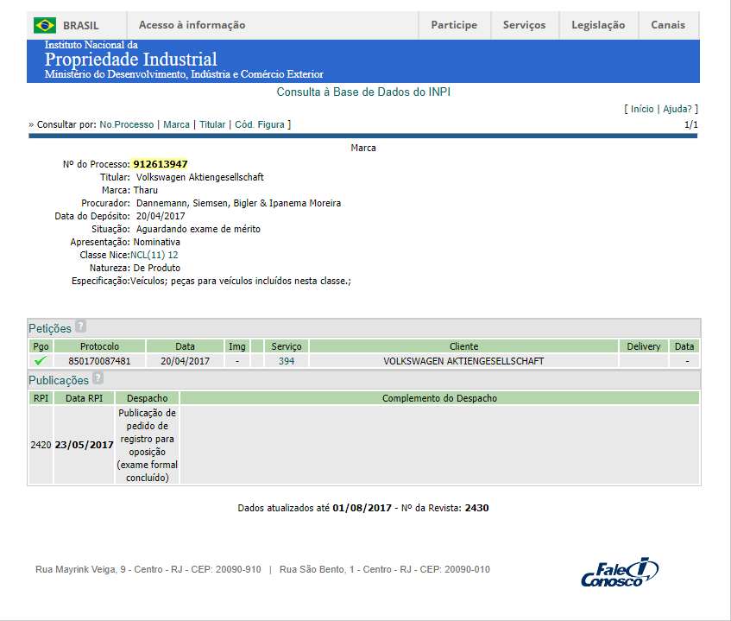Viewport: 731px width, 621px height.
Task: Open the Petições help question-mark icon
Action: pos(80,326)
